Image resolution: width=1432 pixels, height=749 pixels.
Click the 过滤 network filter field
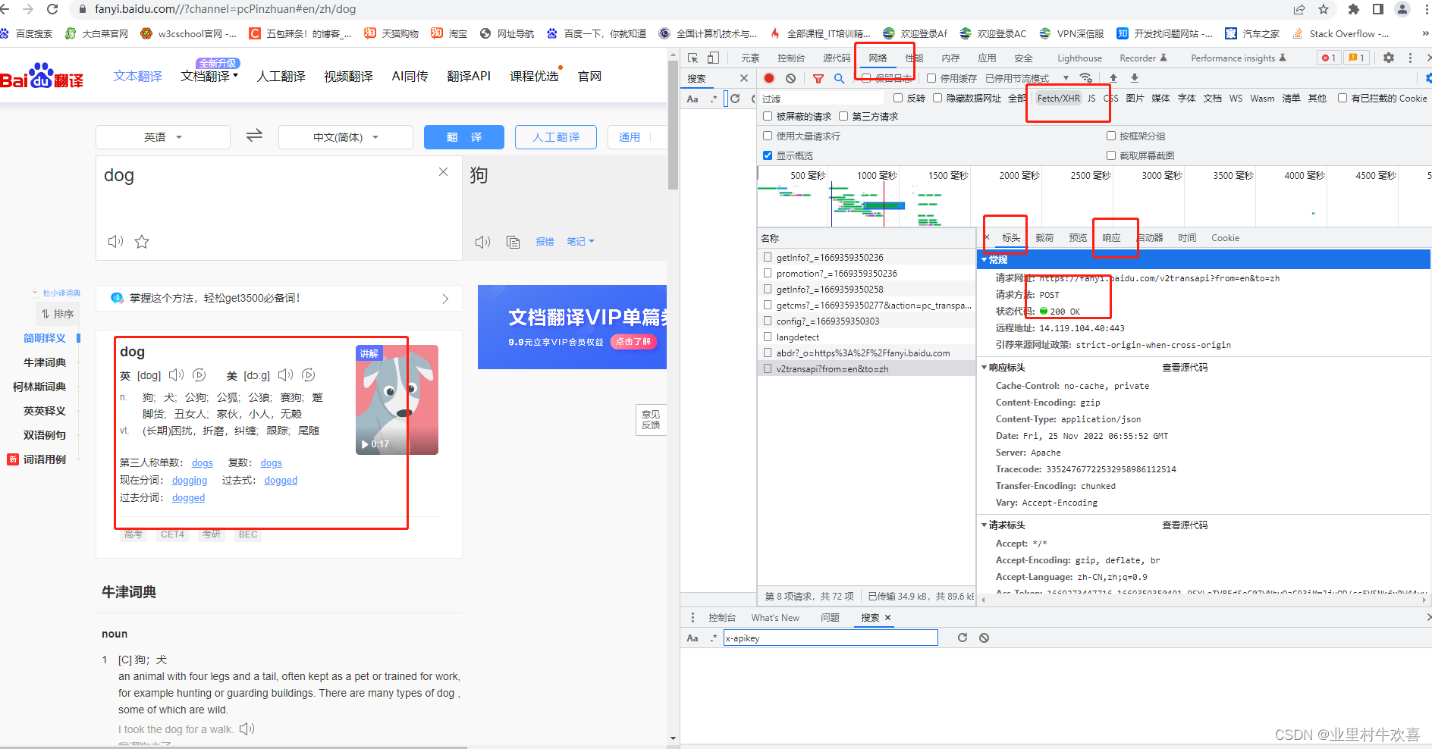pyautogui.click(x=821, y=99)
